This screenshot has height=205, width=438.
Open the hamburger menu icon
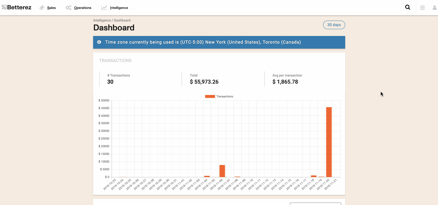422,8
